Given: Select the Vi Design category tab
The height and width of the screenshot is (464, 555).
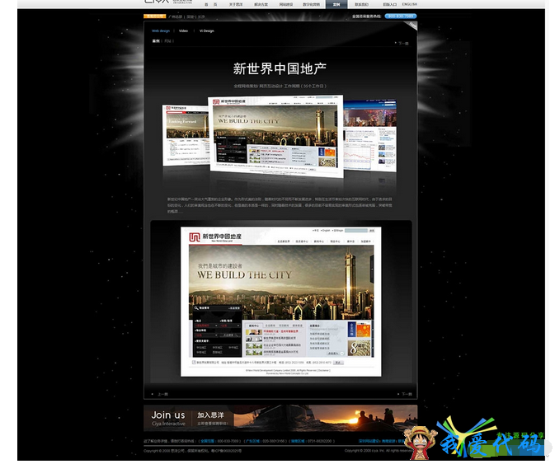Looking at the screenshot, I should point(207,30).
